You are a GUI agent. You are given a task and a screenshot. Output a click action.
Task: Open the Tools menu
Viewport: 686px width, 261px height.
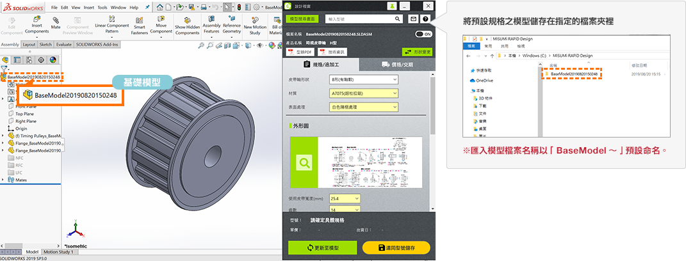[102, 8]
